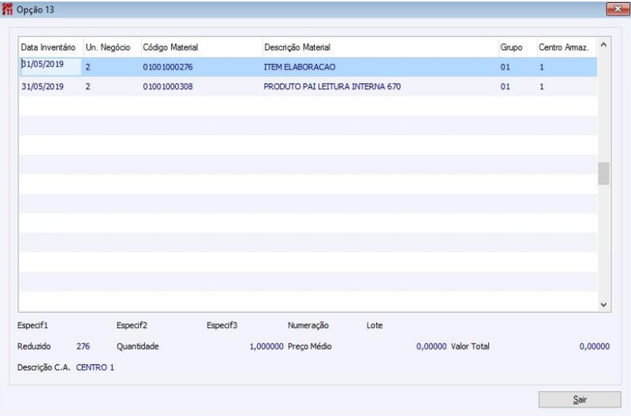
Task: Click the Especif2 label
Action: click(132, 325)
